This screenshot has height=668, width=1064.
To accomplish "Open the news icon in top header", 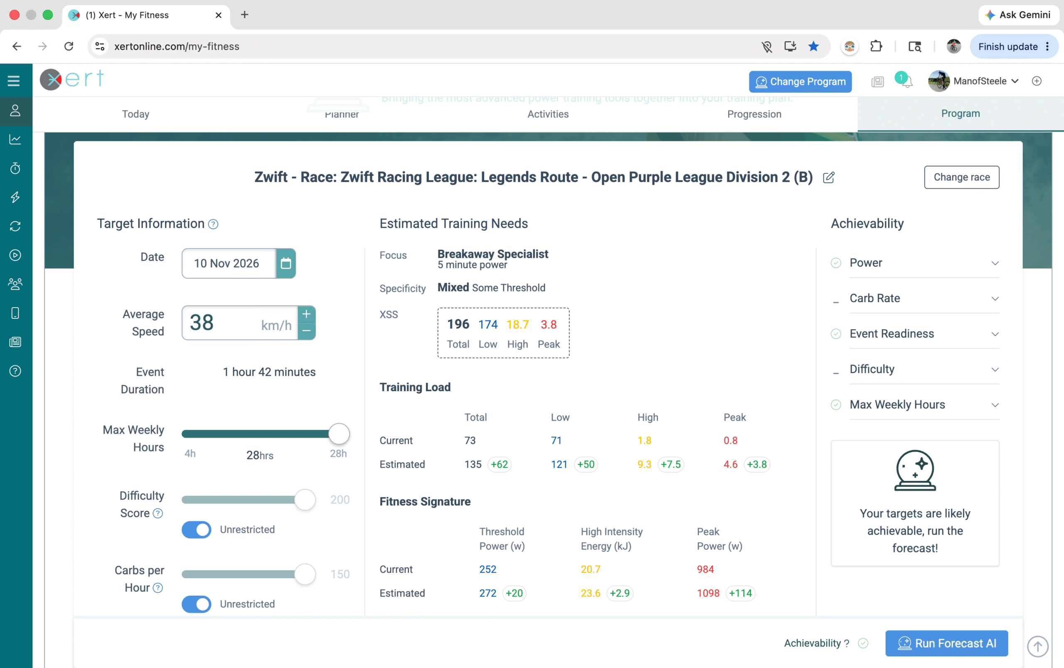I will tap(878, 81).
